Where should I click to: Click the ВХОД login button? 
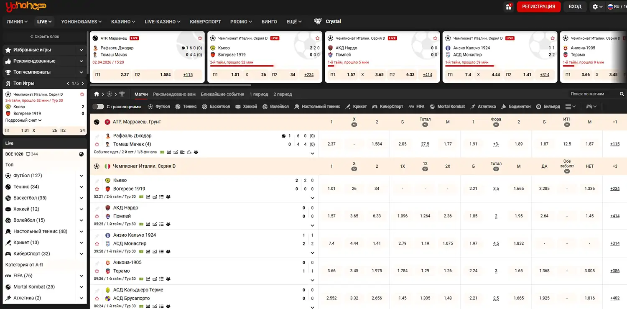575,7
